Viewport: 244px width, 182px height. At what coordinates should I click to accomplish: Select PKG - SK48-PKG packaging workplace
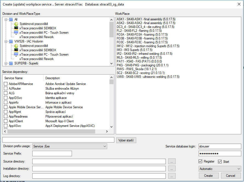click(143, 65)
